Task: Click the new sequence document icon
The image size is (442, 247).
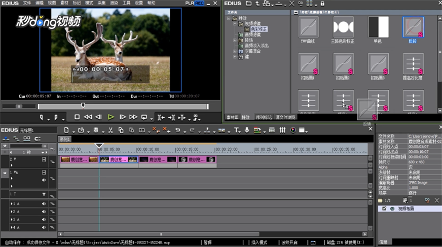Action: (x=66, y=130)
